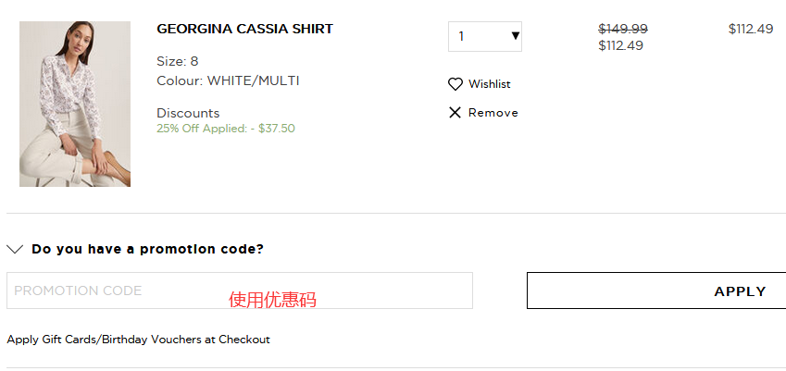Click the X Remove icon
The image size is (786, 371).
[x=455, y=113]
